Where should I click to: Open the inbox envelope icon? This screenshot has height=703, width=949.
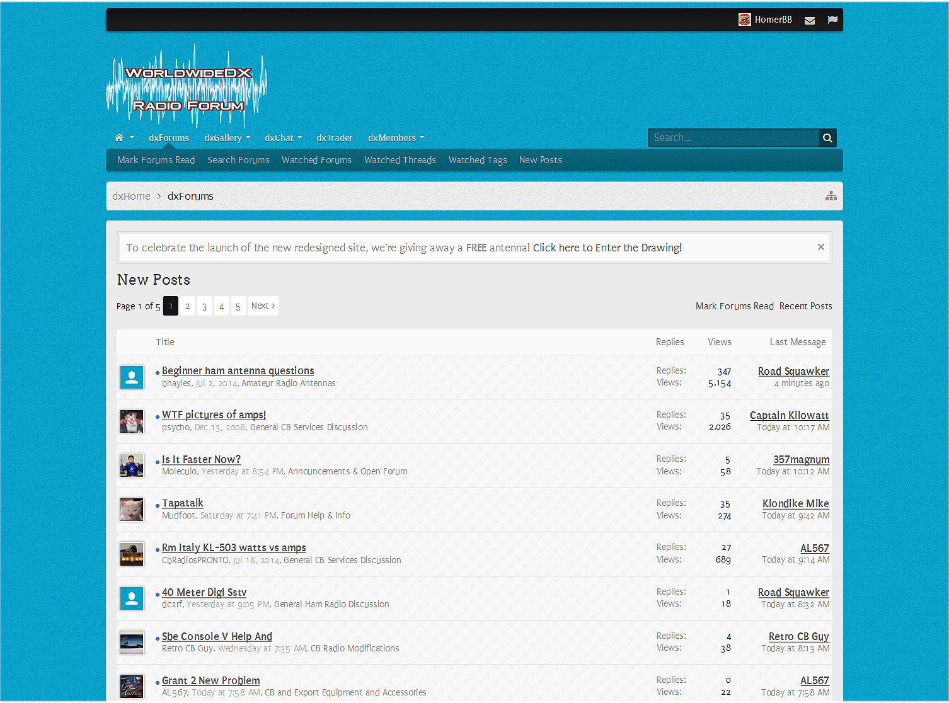point(810,20)
